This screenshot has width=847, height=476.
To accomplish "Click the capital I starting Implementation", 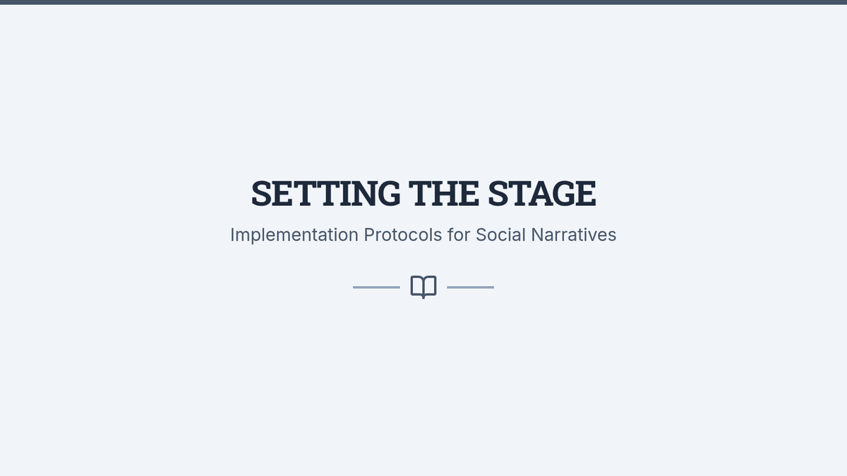I will click(232, 235).
